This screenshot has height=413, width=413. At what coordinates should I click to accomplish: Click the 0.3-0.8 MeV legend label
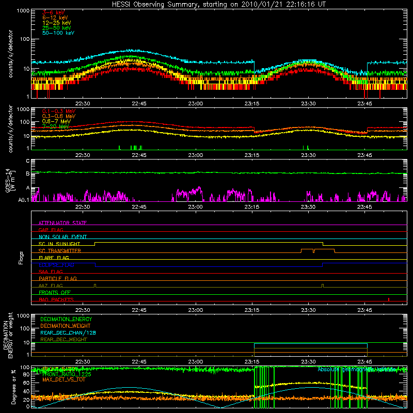59,116
